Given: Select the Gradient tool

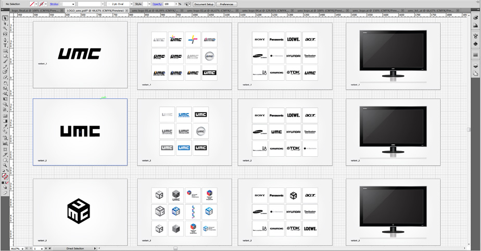Looking at the screenshot, I should pos(5,121).
